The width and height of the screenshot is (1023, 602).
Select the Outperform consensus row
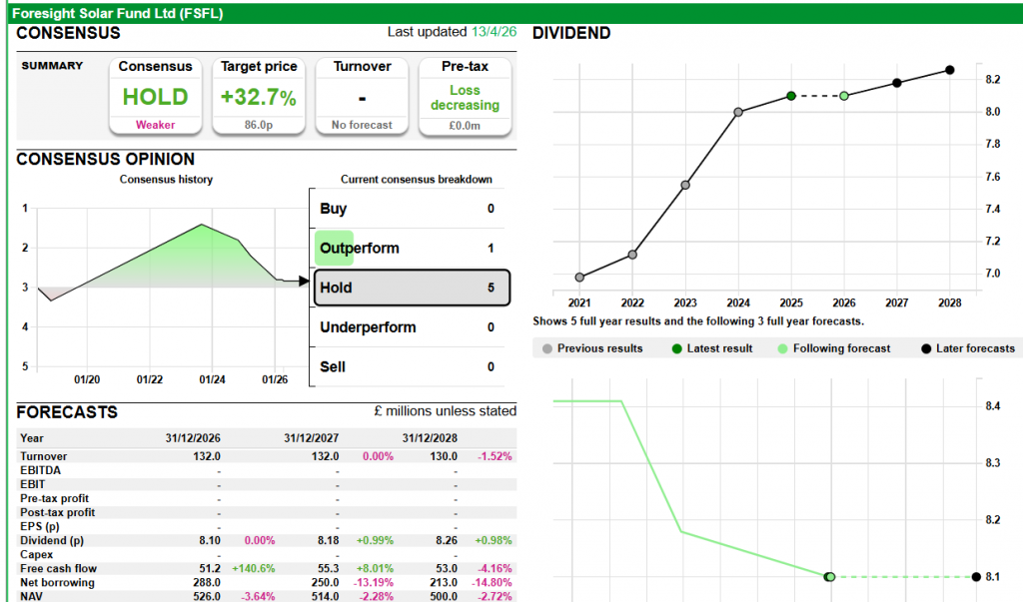[x=410, y=248]
